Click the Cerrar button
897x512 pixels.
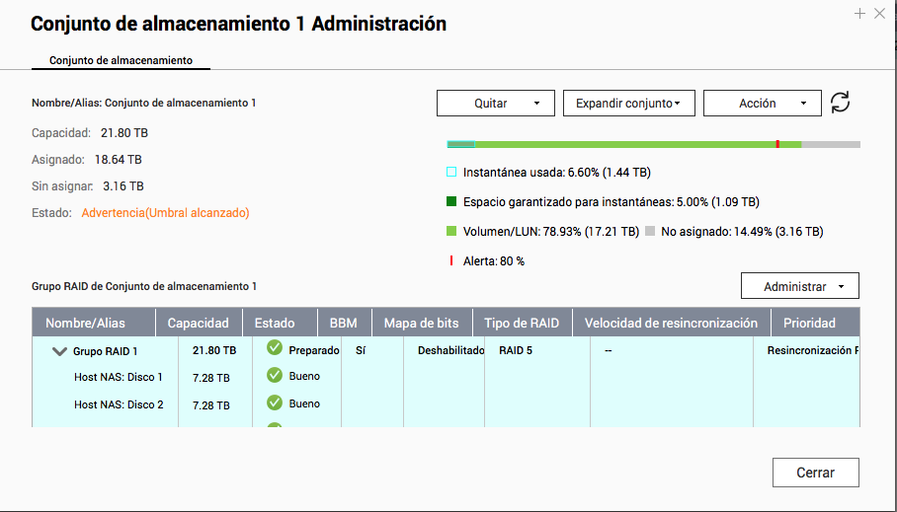[x=815, y=473]
